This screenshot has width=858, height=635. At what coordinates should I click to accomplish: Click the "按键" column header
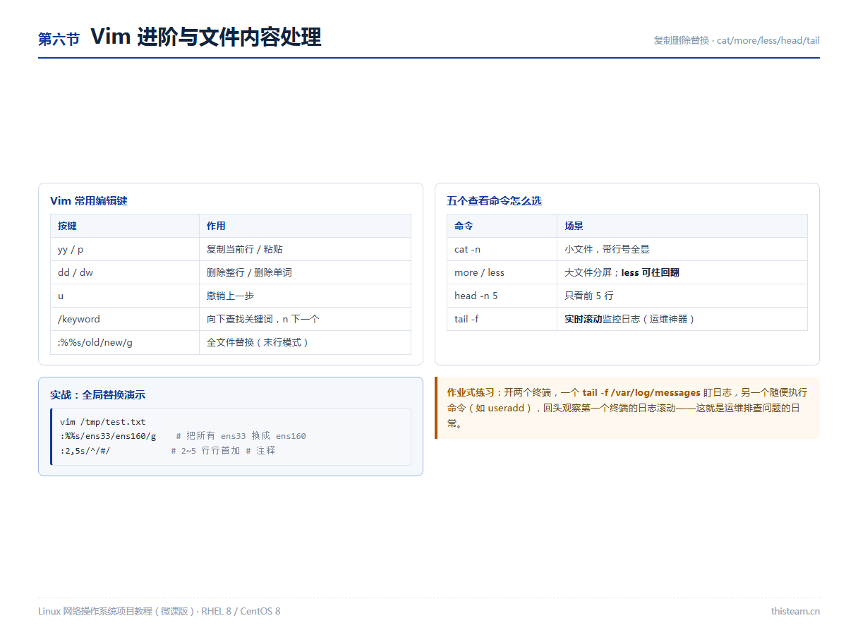click(x=125, y=226)
